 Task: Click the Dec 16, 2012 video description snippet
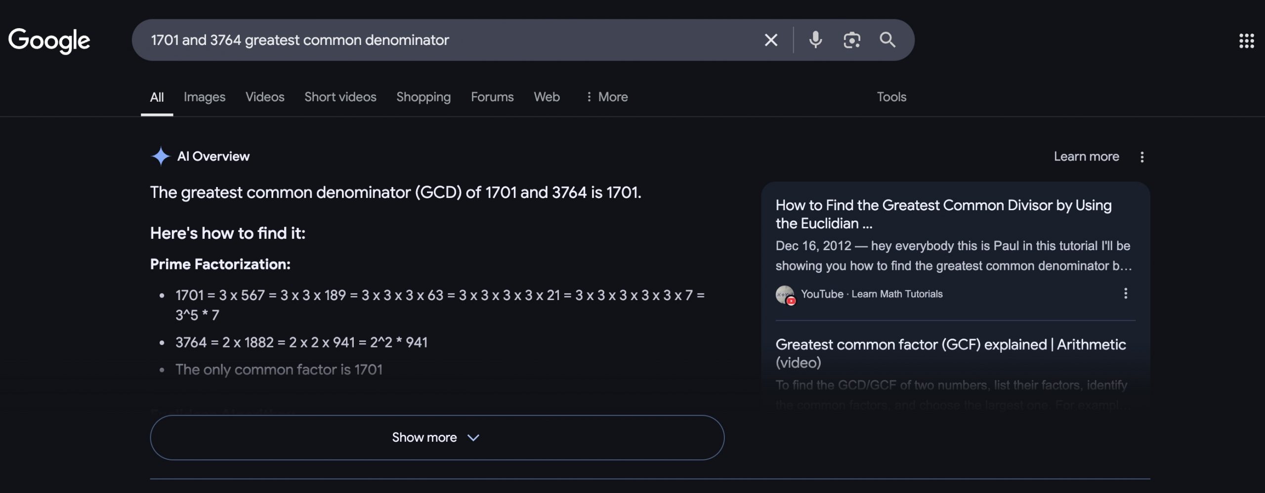[x=954, y=256]
